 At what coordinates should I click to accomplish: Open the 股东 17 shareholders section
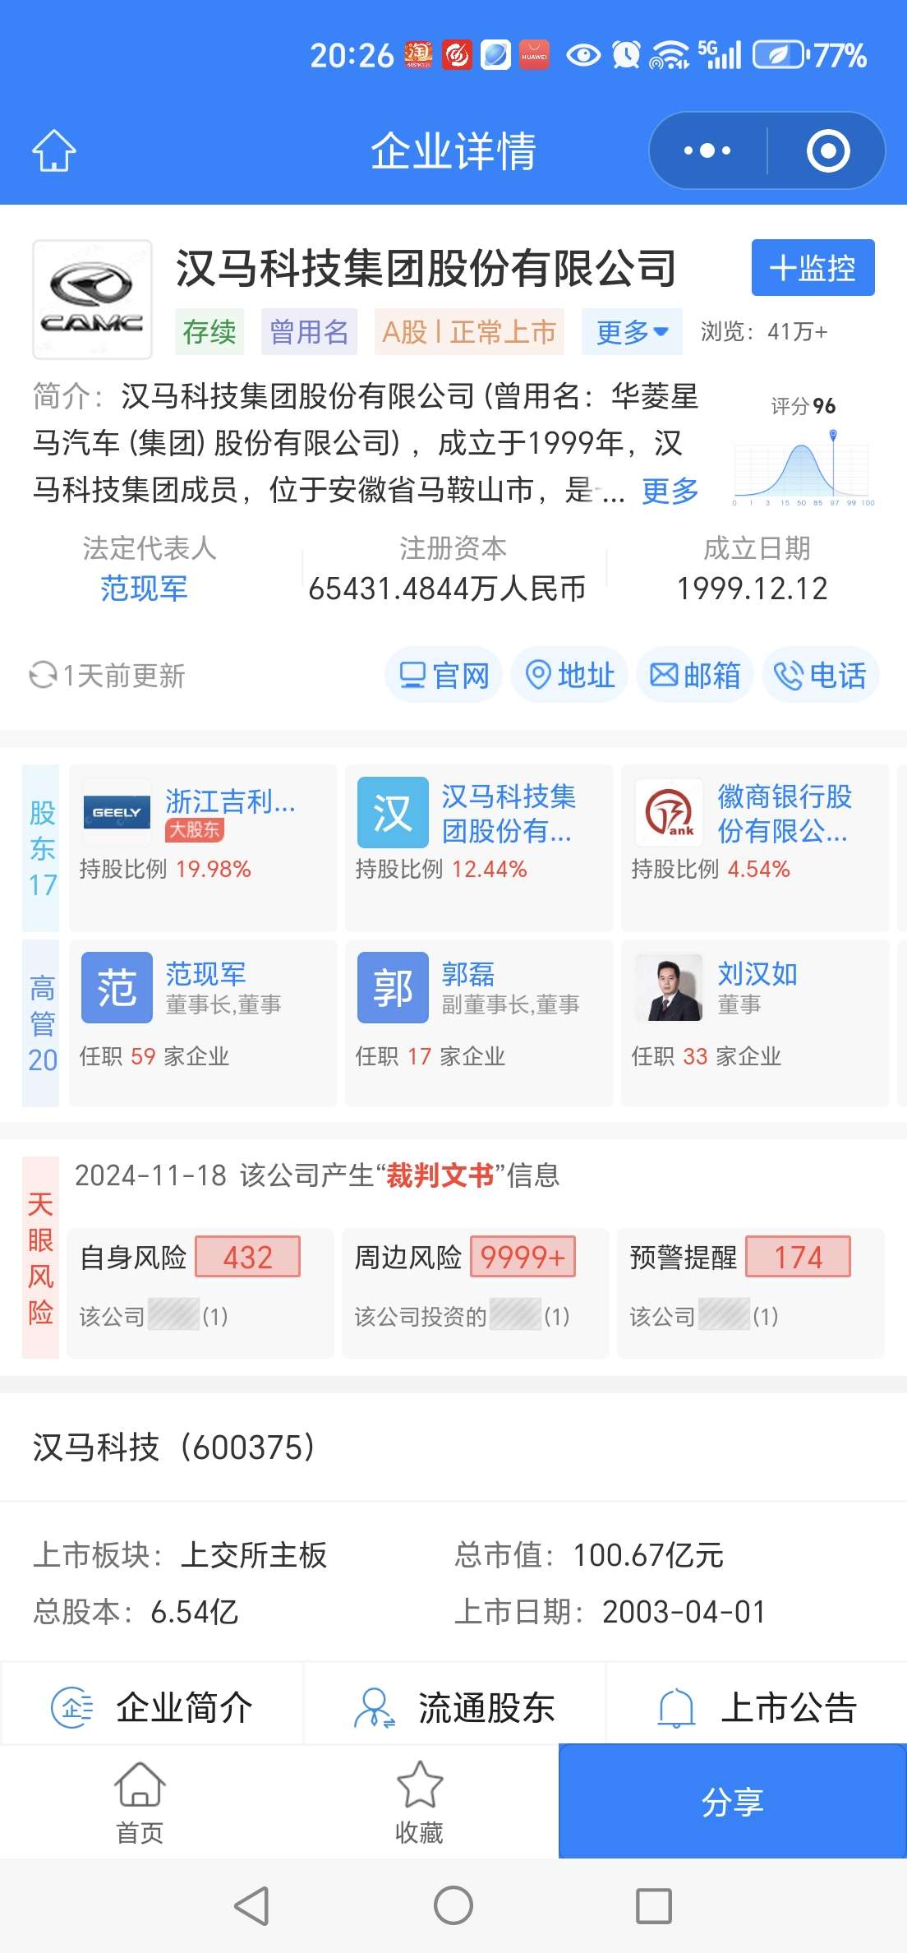pos(41,848)
